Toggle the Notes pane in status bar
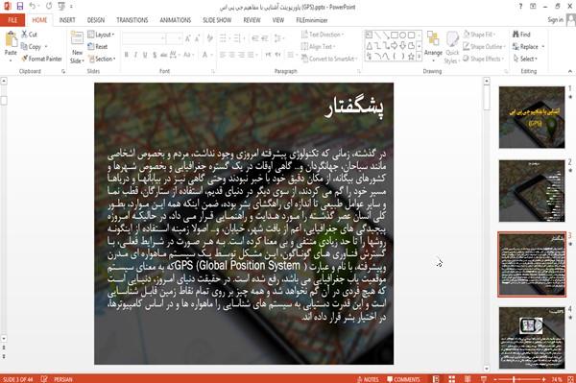The width and height of the screenshot is (576, 383). [x=368, y=379]
